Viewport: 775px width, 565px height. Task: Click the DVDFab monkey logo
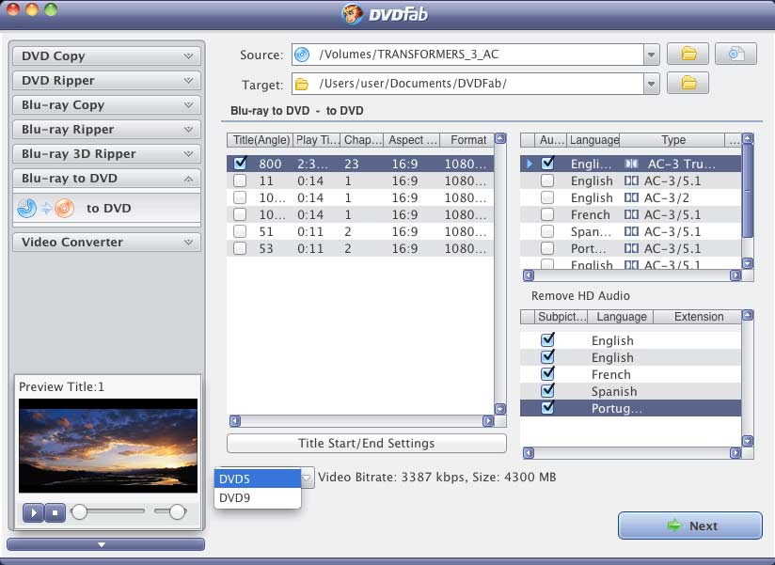click(353, 13)
